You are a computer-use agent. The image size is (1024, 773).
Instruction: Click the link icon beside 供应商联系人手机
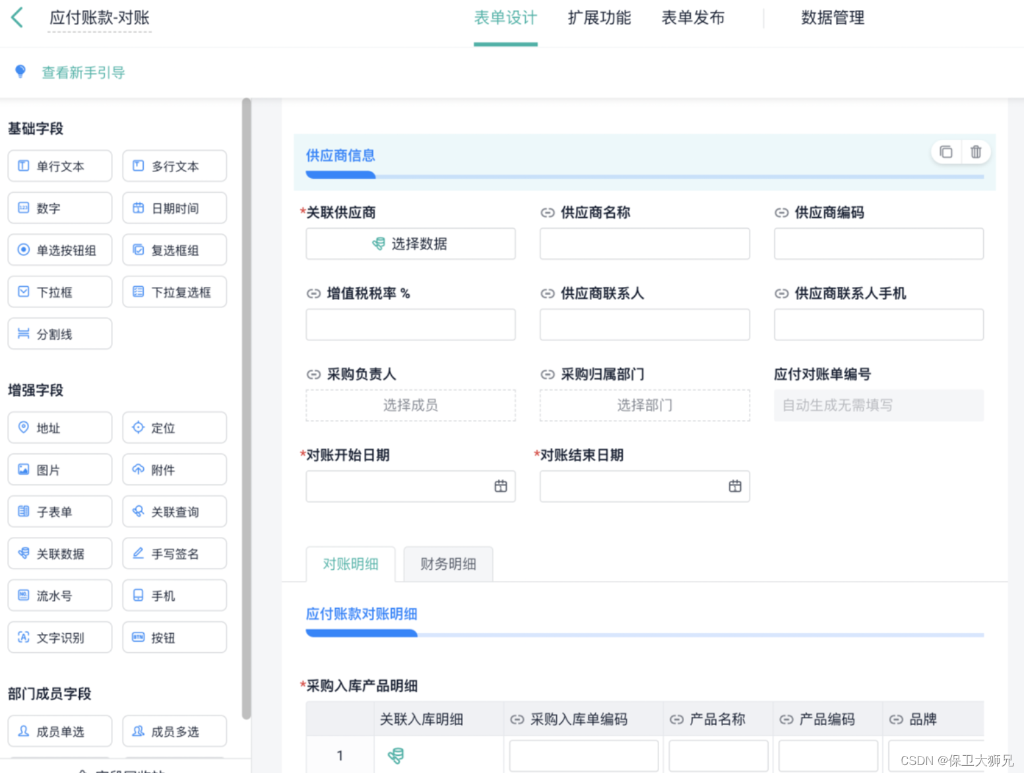781,294
